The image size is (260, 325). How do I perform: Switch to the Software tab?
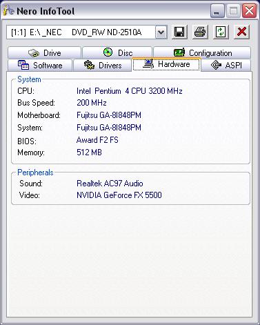pos(40,66)
